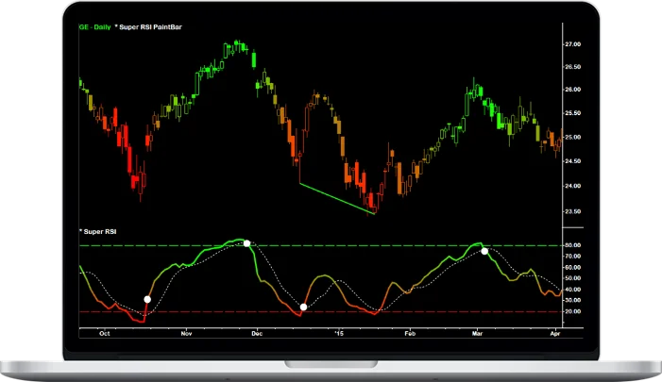Jump to the Dec date axis marker
Viewport: 662px width, 382px height.
pos(259,334)
